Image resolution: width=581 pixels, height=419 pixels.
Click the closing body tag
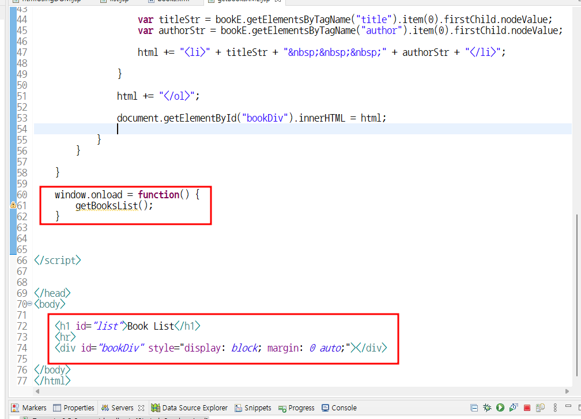(x=52, y=370)
